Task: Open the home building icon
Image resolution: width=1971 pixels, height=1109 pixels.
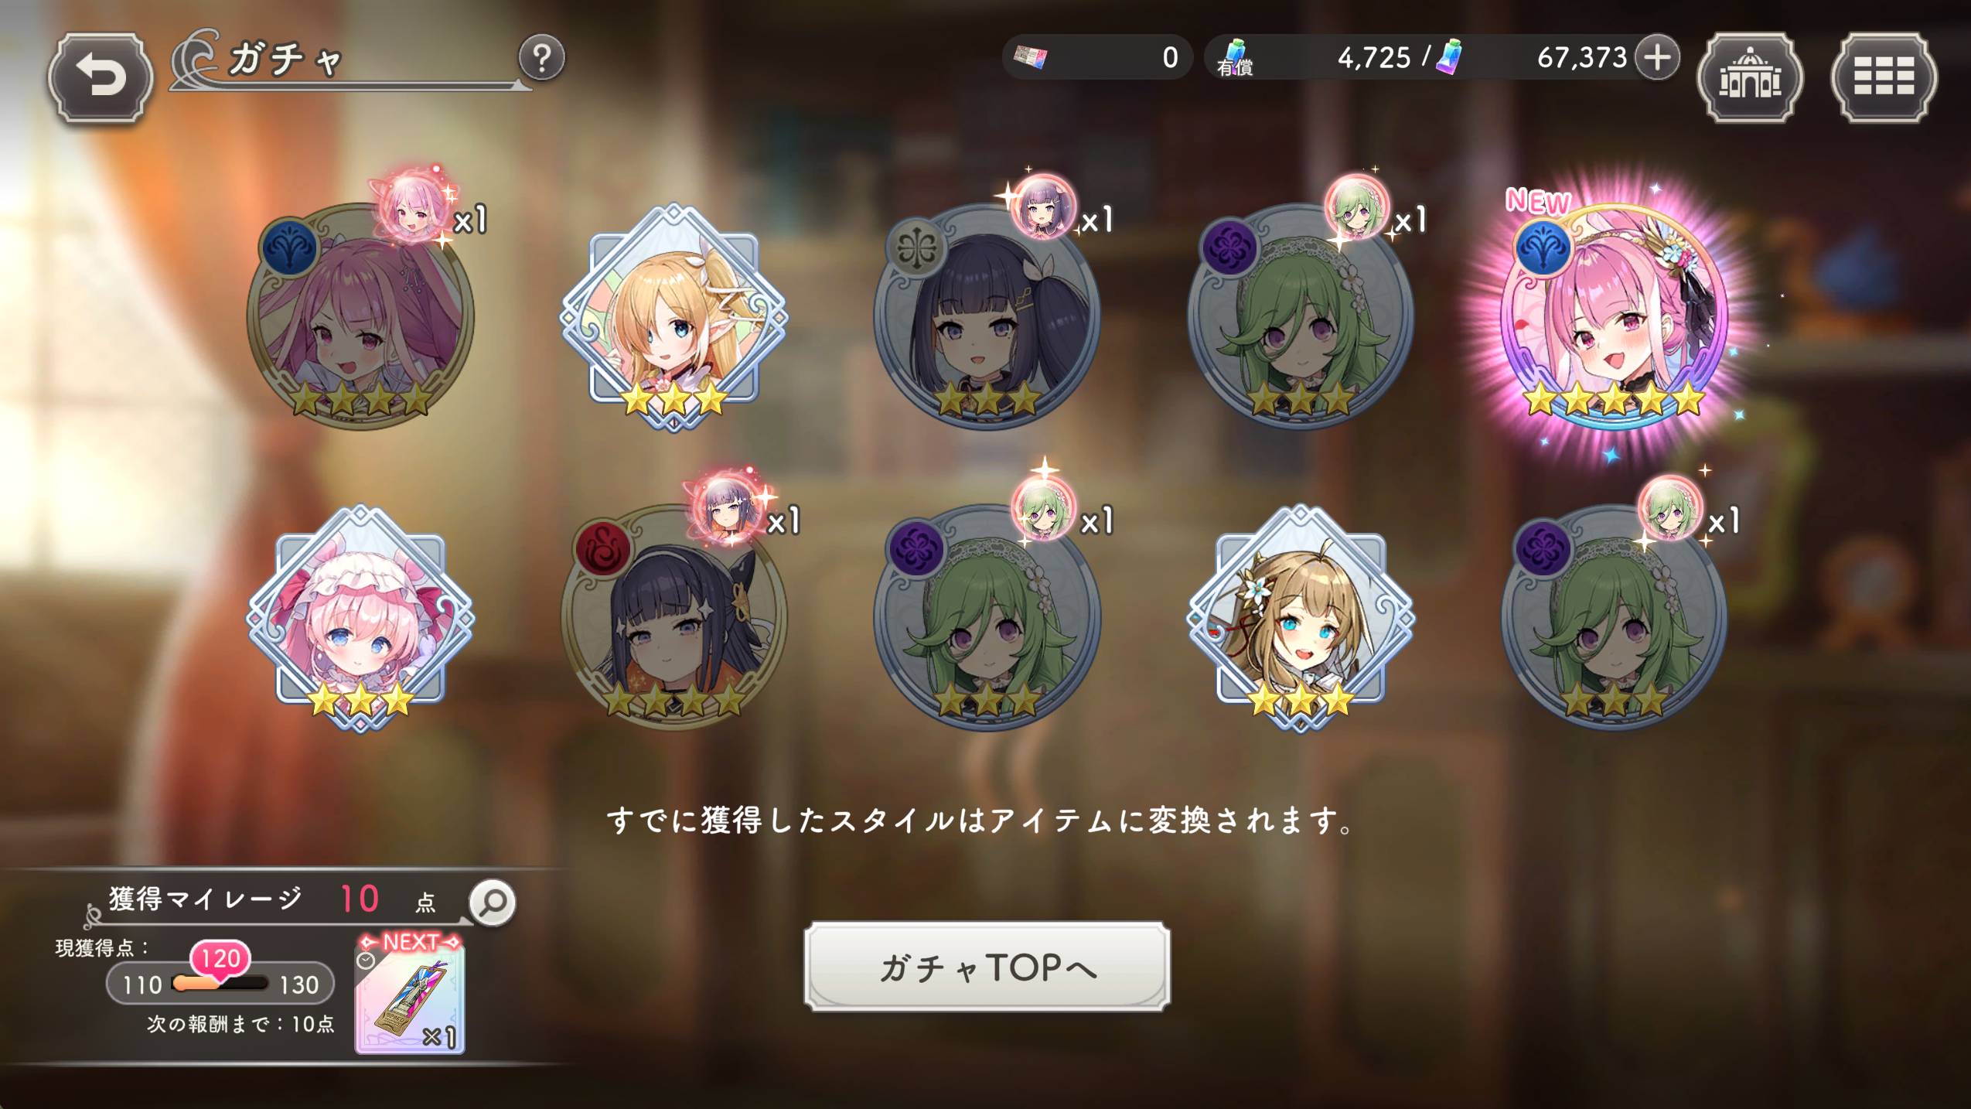Action: click(x=1750, y=77)
